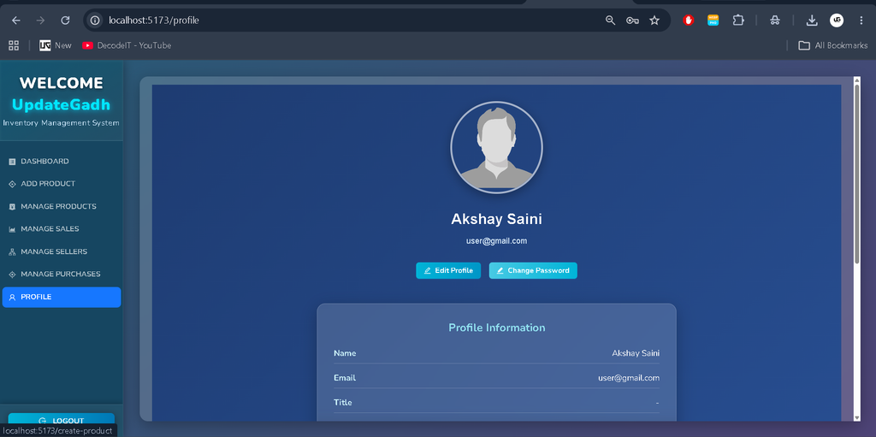
Task: Open the zoom magnifier icon in address bar
Action: tap(610, 21)
